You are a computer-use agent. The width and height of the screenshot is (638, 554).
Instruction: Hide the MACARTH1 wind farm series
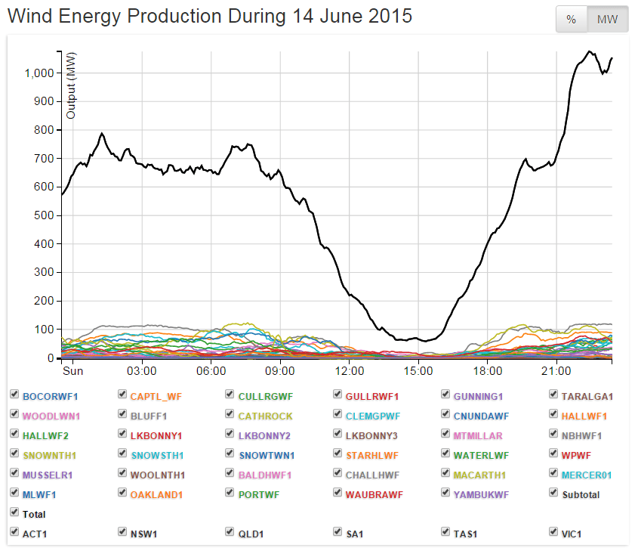[446, 474]
